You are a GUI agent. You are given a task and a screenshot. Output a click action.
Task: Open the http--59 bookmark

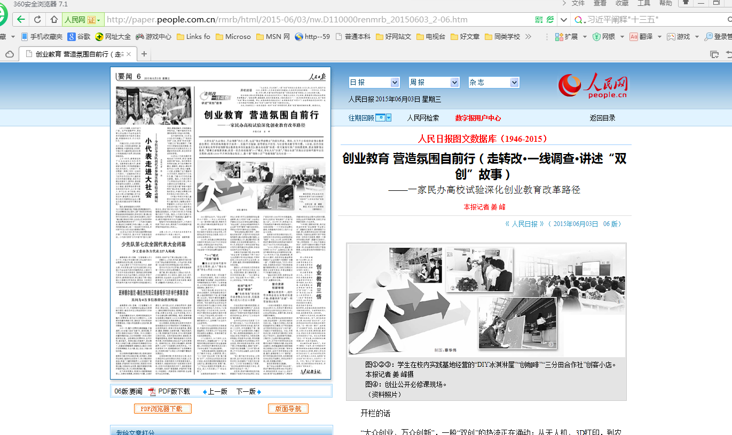312,37
